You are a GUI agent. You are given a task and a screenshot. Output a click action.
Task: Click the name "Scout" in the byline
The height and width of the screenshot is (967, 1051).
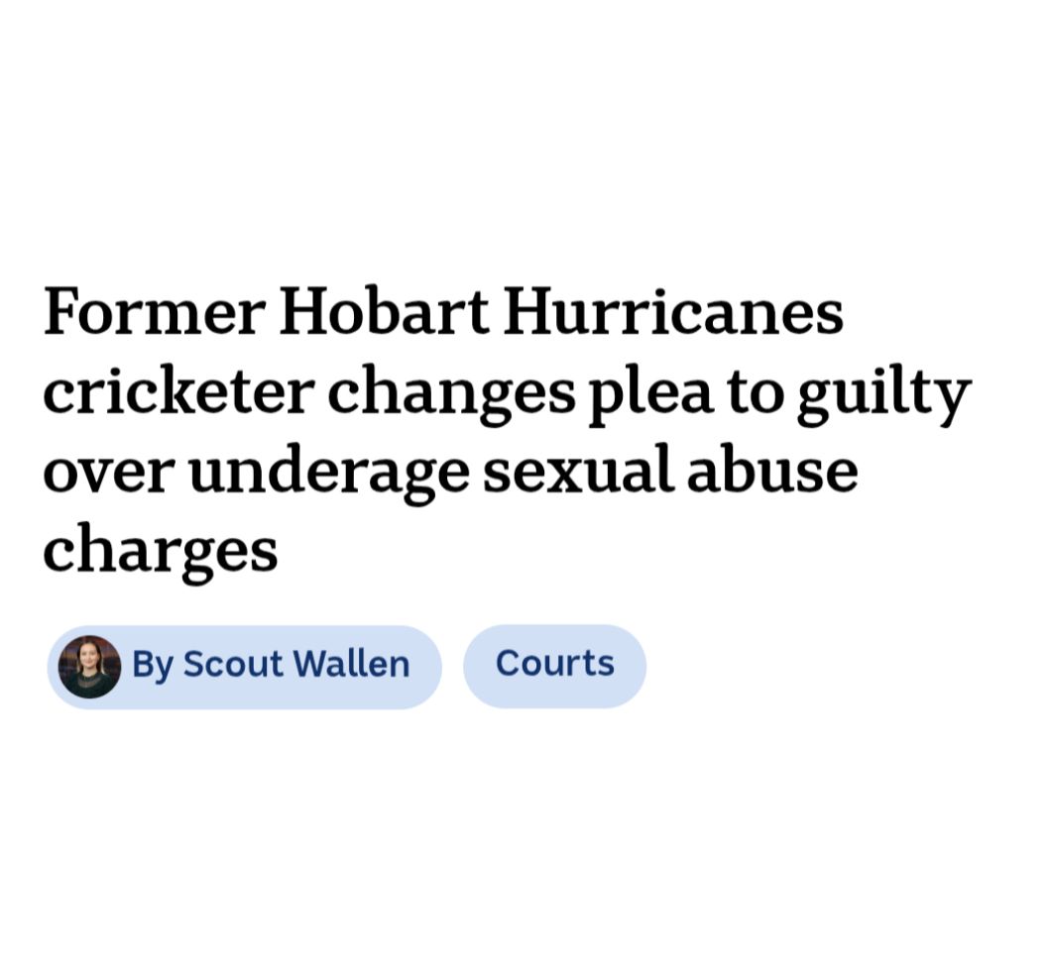click(233, 665)
